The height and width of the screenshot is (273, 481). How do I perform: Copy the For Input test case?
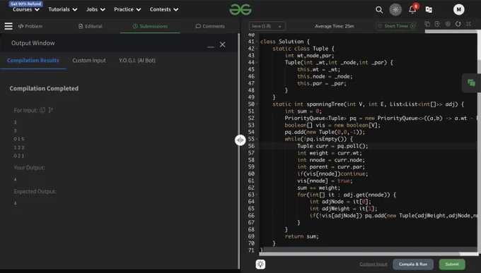[42, 110]
